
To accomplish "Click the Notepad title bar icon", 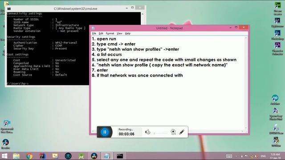I will click(93, 28).
